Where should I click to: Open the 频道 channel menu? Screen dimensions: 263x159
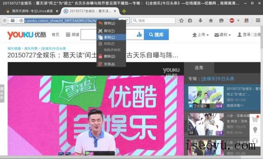[x=72, y=35]
